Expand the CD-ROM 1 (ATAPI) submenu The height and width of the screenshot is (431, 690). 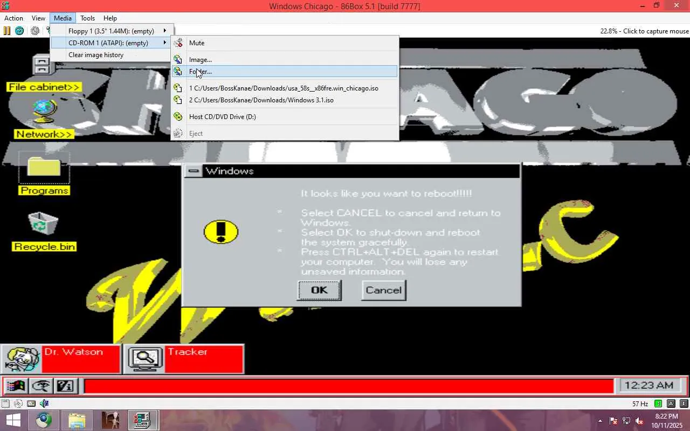point(112,43)
